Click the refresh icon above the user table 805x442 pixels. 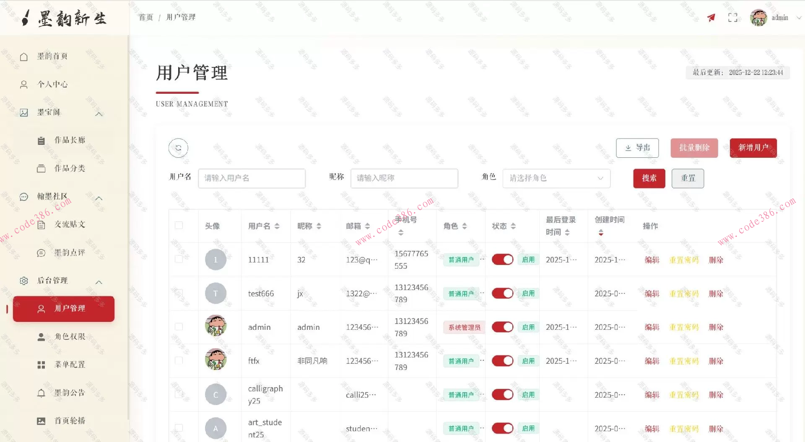tap(178, 148)
